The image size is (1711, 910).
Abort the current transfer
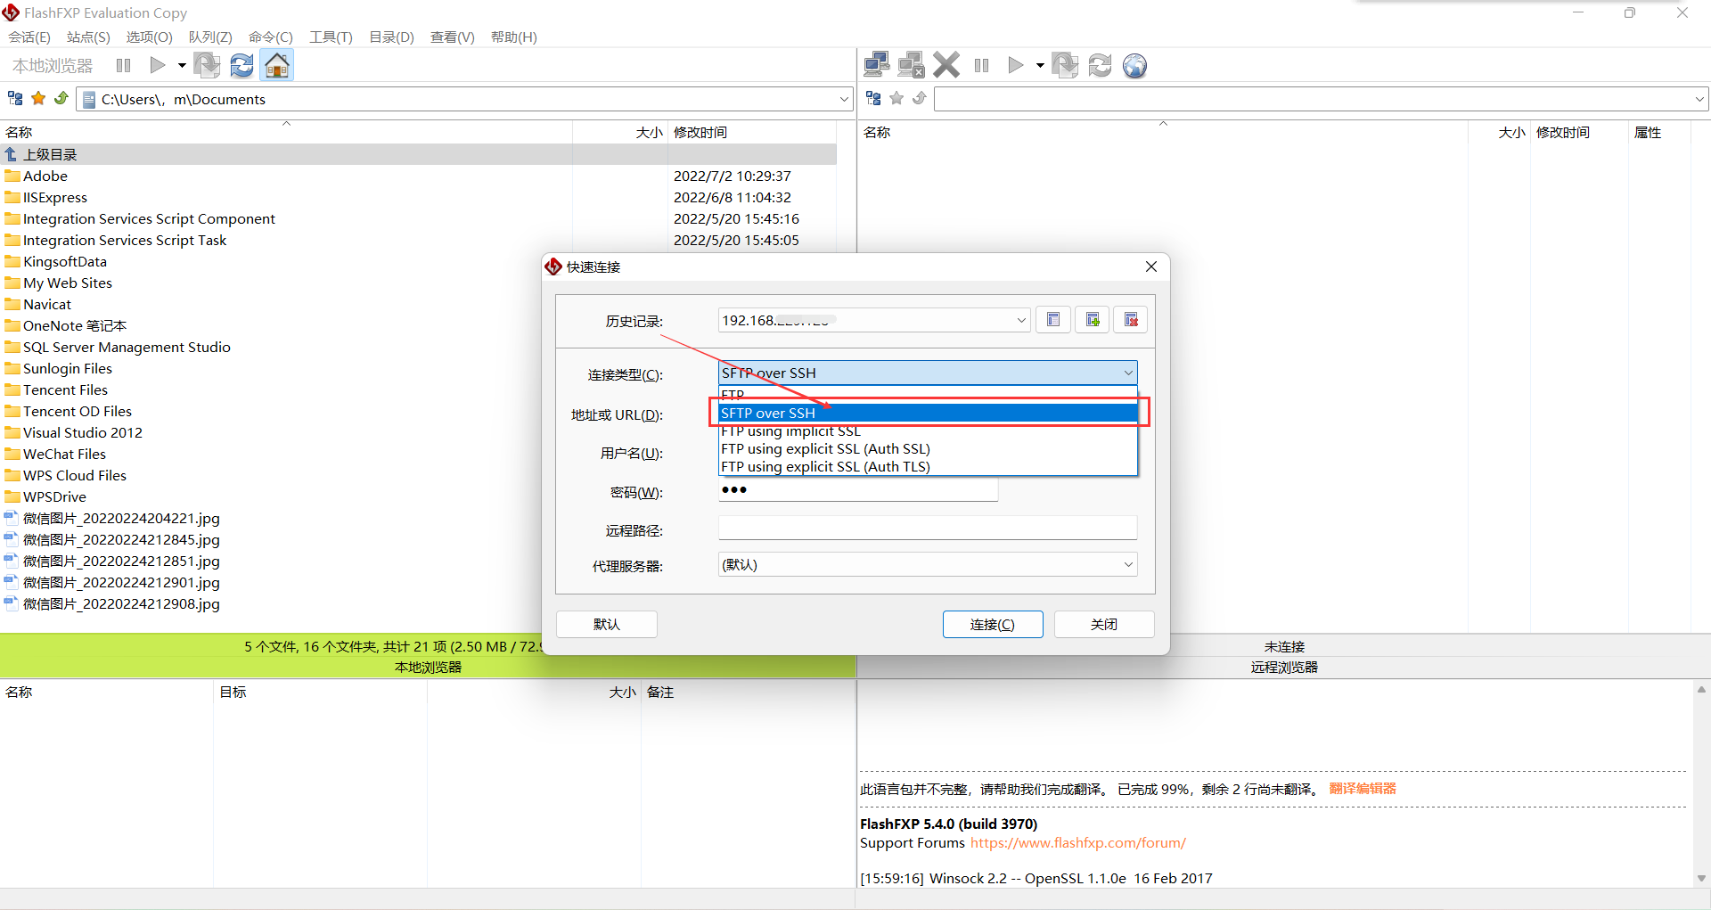click(x=946, y=64)
